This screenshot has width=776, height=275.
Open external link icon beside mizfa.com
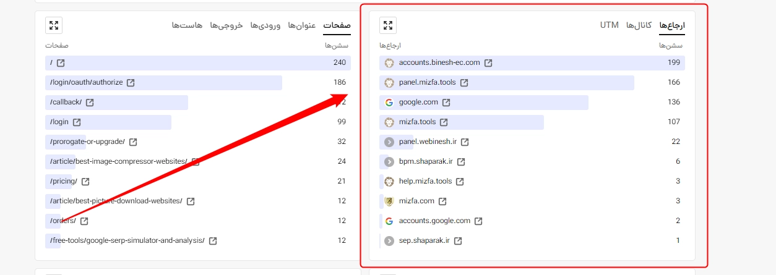[x=442, y=201]
